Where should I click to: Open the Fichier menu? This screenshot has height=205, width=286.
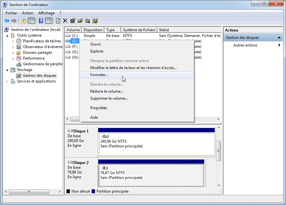coord(11,13)
